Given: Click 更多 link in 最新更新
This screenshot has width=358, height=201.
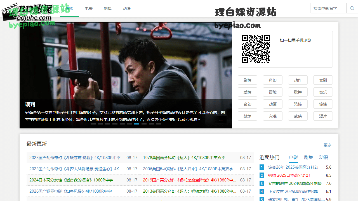Looking at the screenshot, I should coord(328,145).
